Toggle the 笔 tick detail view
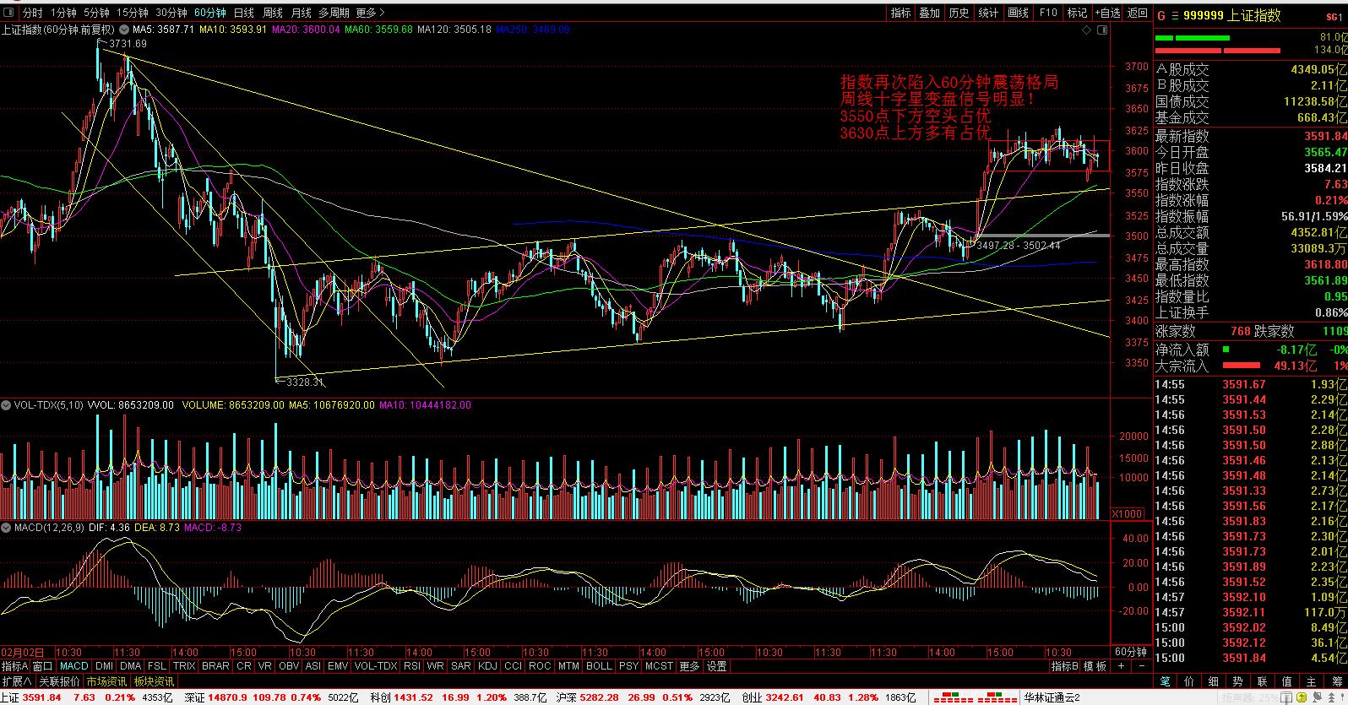 click(x=1165, y=681)
